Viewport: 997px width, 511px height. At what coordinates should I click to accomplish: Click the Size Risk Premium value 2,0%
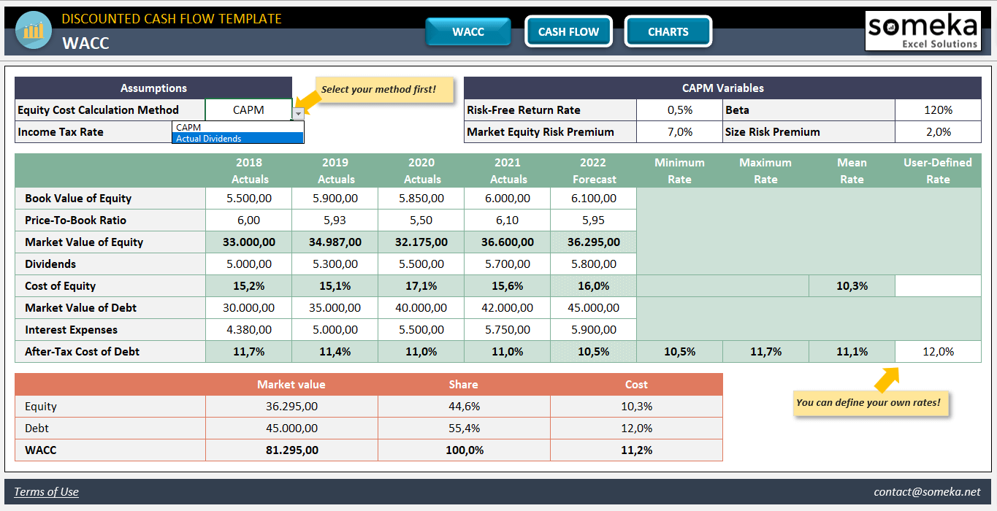(x=938, y=132)
